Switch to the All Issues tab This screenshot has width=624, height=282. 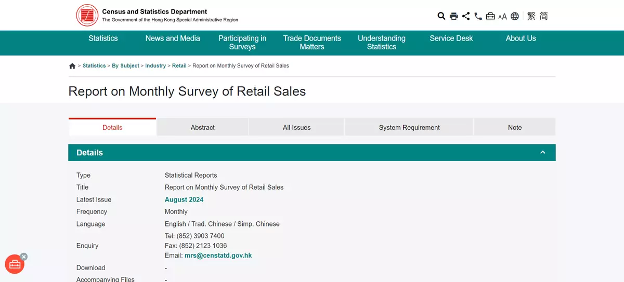297,127
